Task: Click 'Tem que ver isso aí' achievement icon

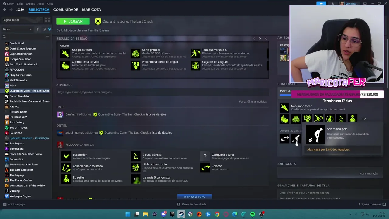Action: tap(195, 53)
